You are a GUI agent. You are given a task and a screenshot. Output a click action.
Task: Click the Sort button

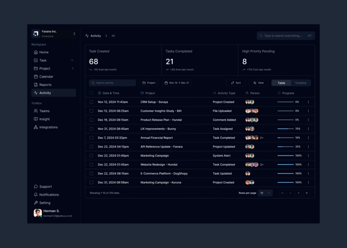tap(236, 83)
